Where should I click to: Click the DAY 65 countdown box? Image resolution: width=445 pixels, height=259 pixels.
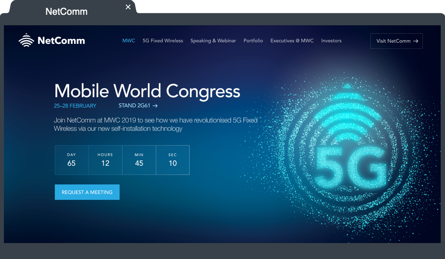pyautogui.click(x=72, y=160)
